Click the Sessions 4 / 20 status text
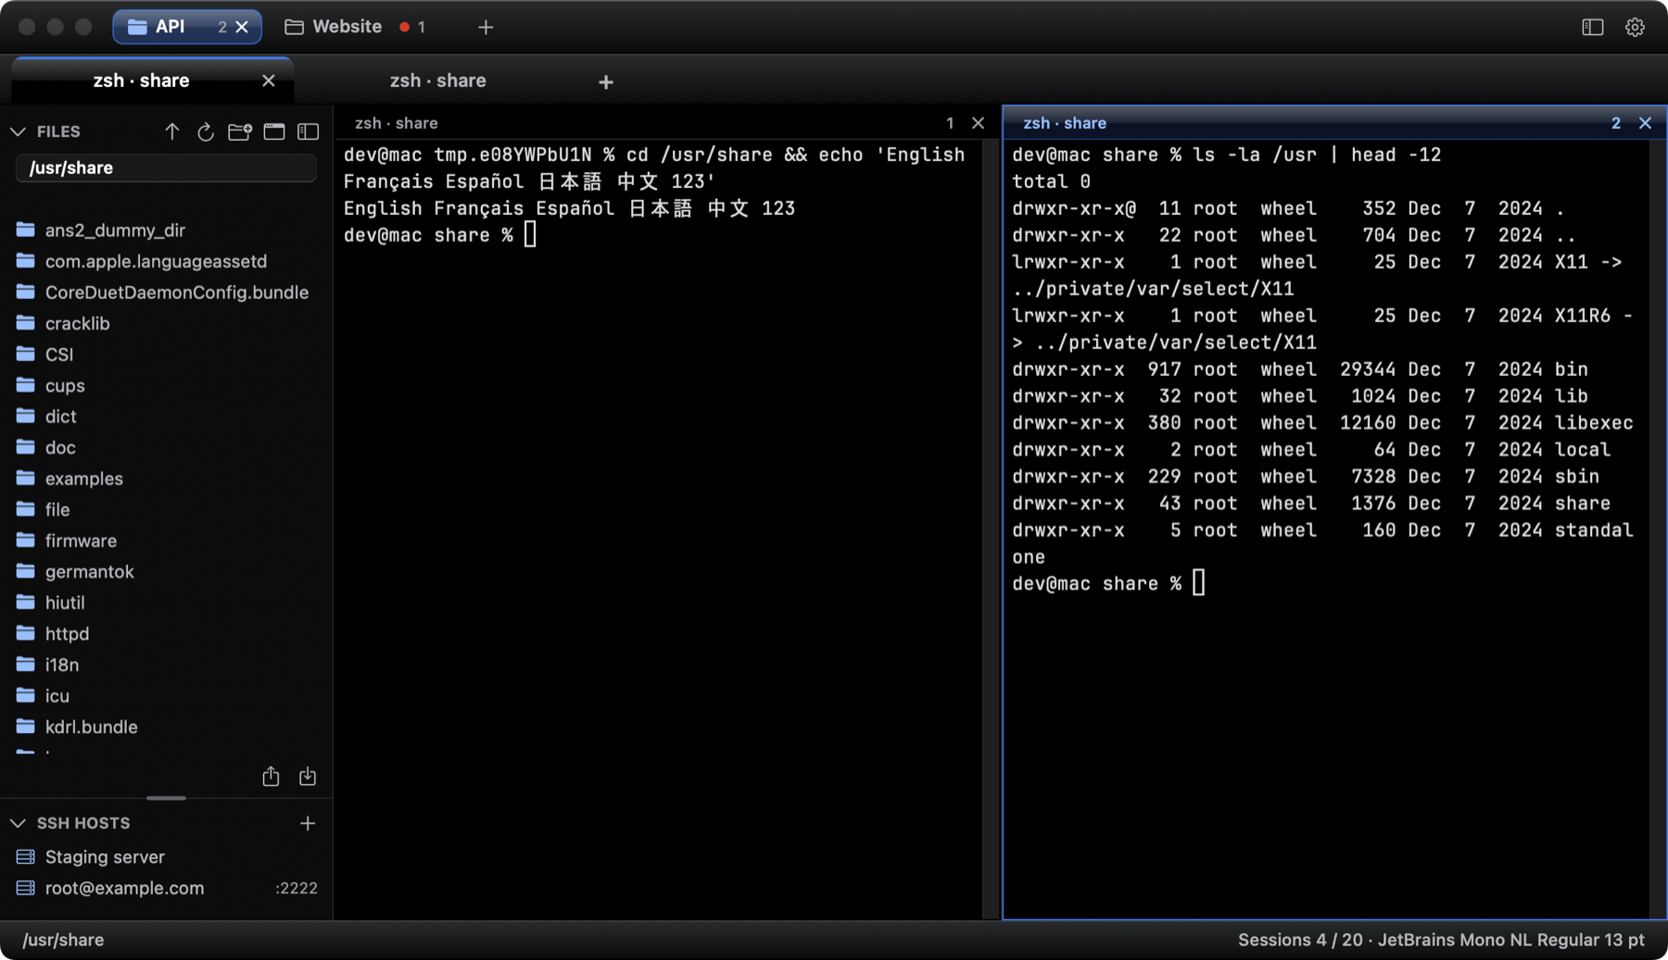This screenshot has height=960, width=1668. pos(1300,940)
